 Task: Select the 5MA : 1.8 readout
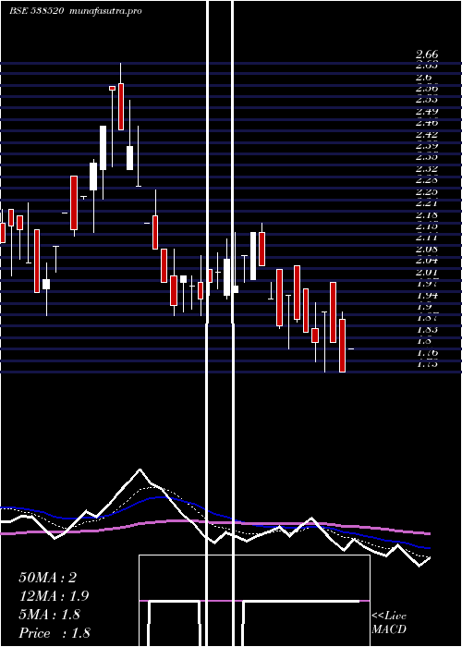point(50,615)
